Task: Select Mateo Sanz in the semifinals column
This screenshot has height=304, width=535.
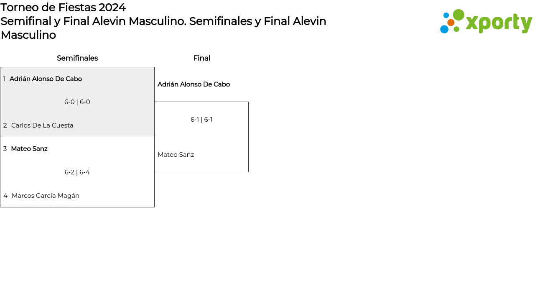Action: coord(29,149)
